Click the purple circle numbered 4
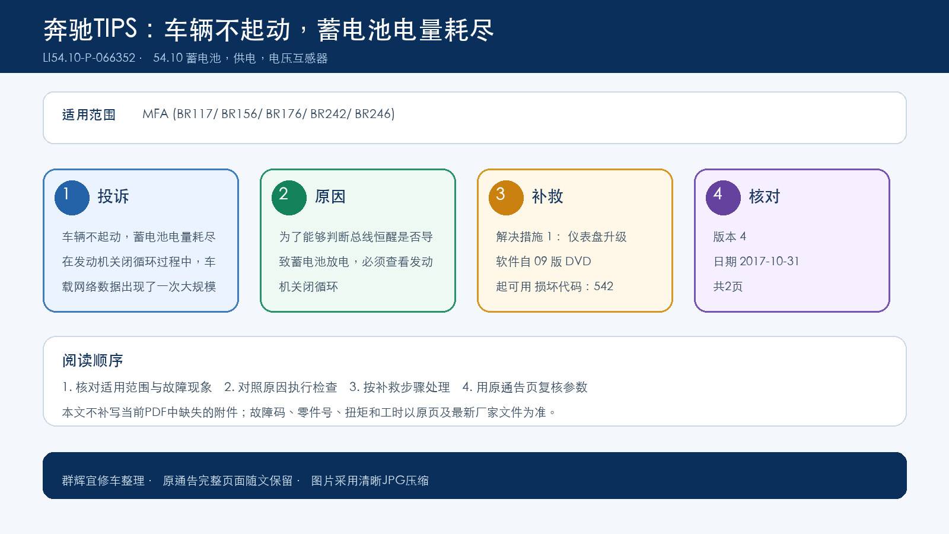 723,198
